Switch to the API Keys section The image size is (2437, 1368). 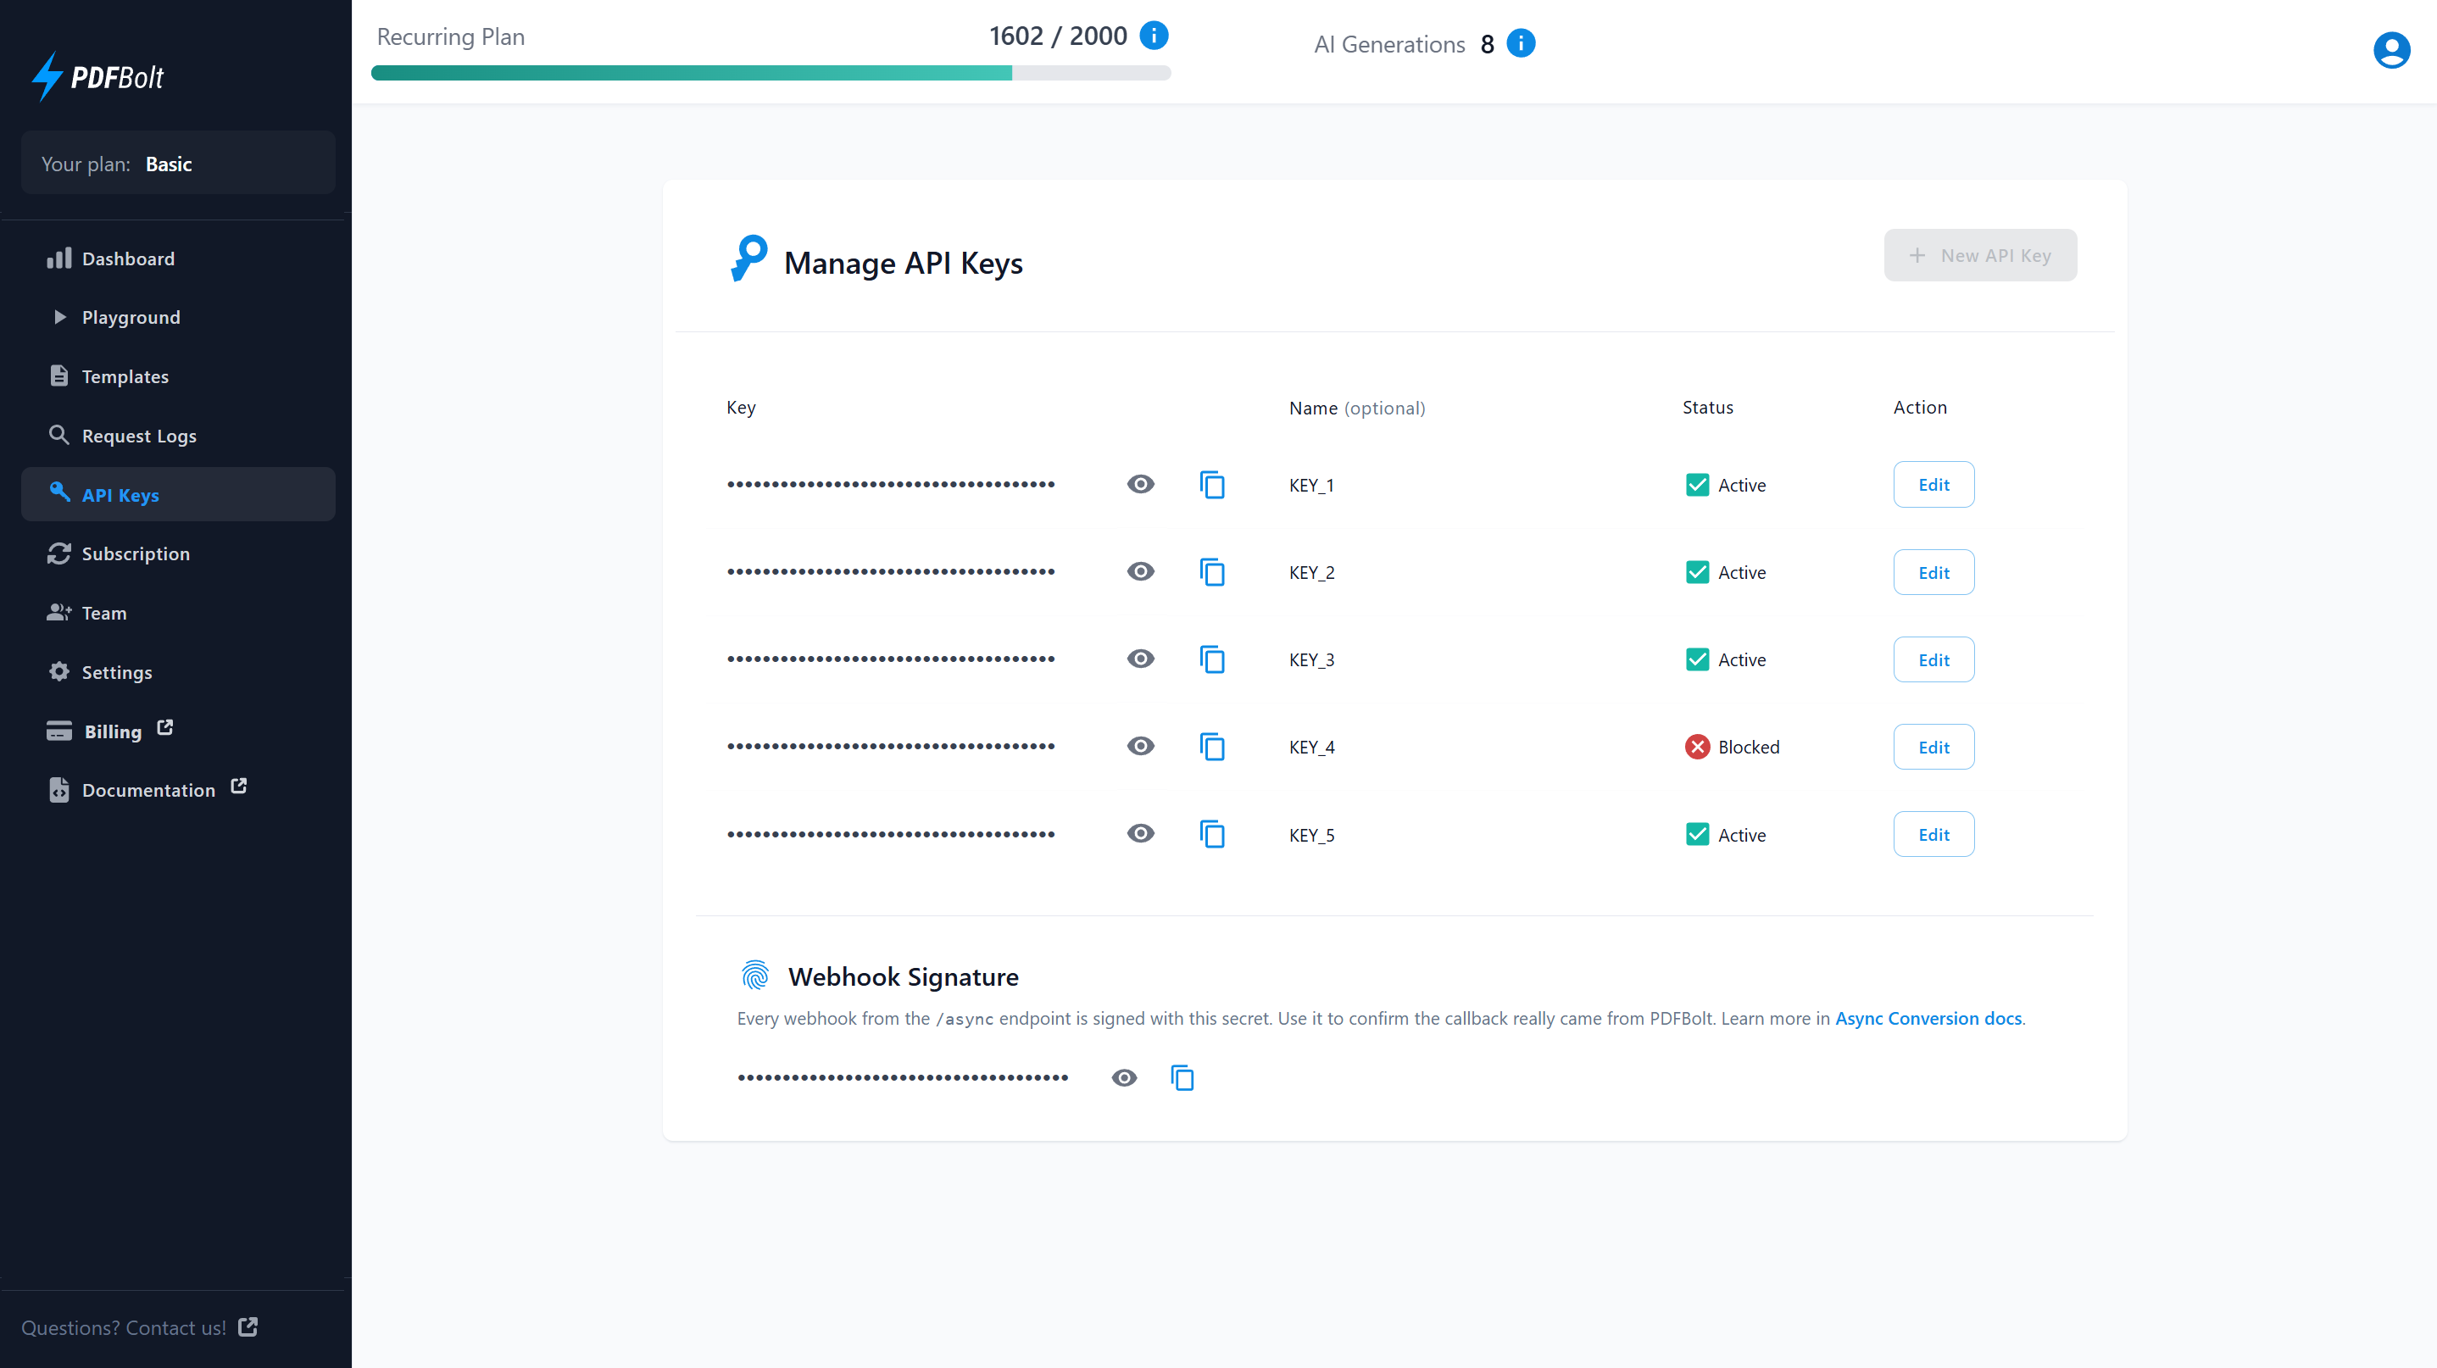120,494
